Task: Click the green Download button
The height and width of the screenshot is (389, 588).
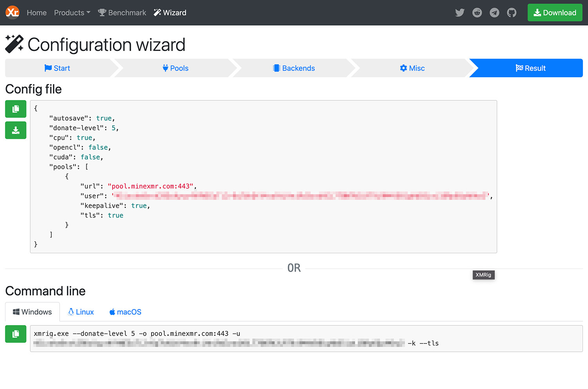Action: click(x=555, y=13)
